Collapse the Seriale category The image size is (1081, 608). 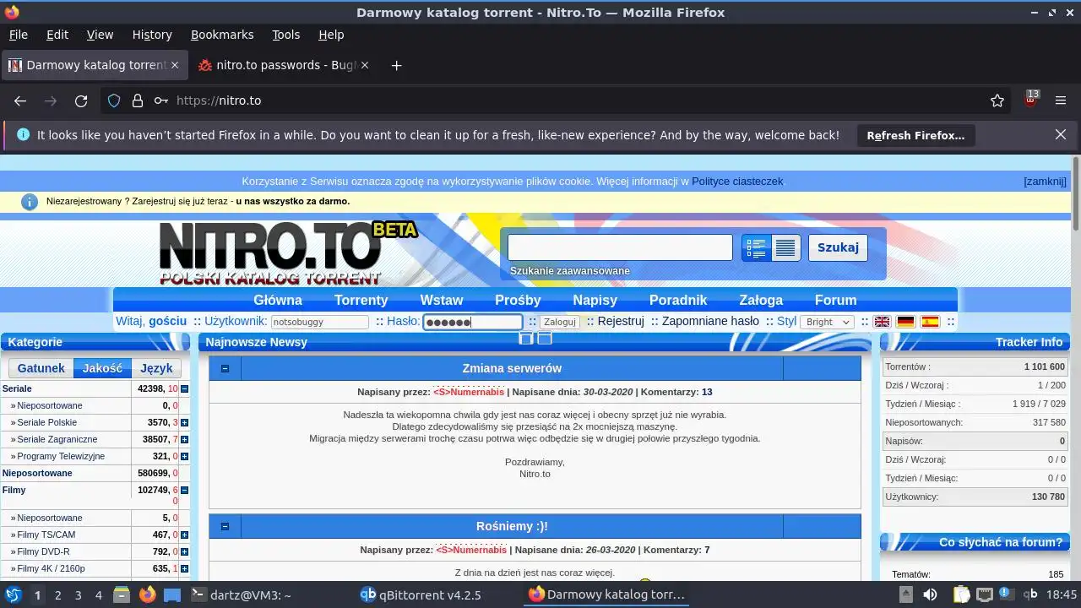(184, 388)
